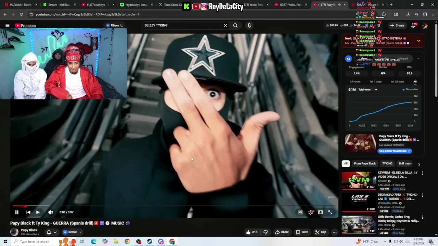
Task: Select From Papy Black chip
Action: (365, 163)
